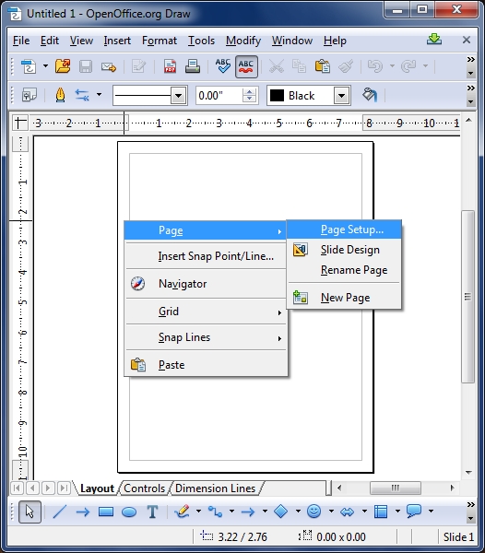Select the Flowcharts tool
This screenshot has height=553, width=485.
click(381, 512)
